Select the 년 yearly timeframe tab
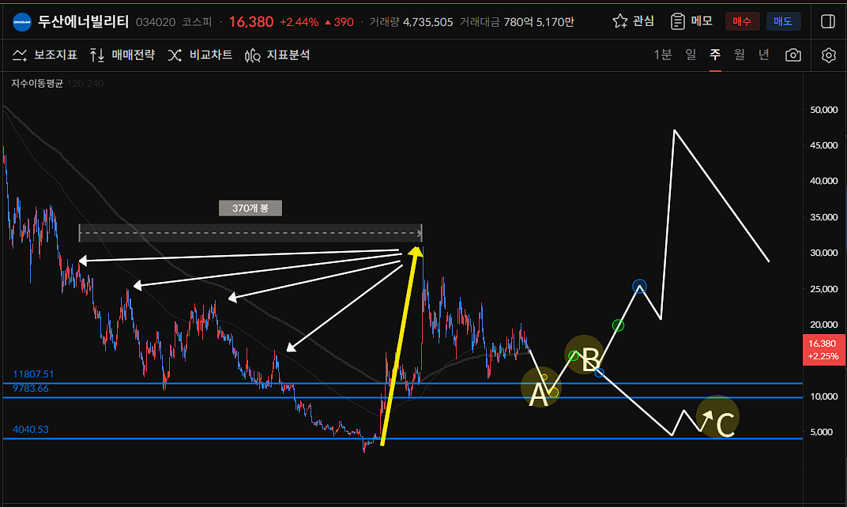This screenshot has height=507, width=847. coord(764,54)
